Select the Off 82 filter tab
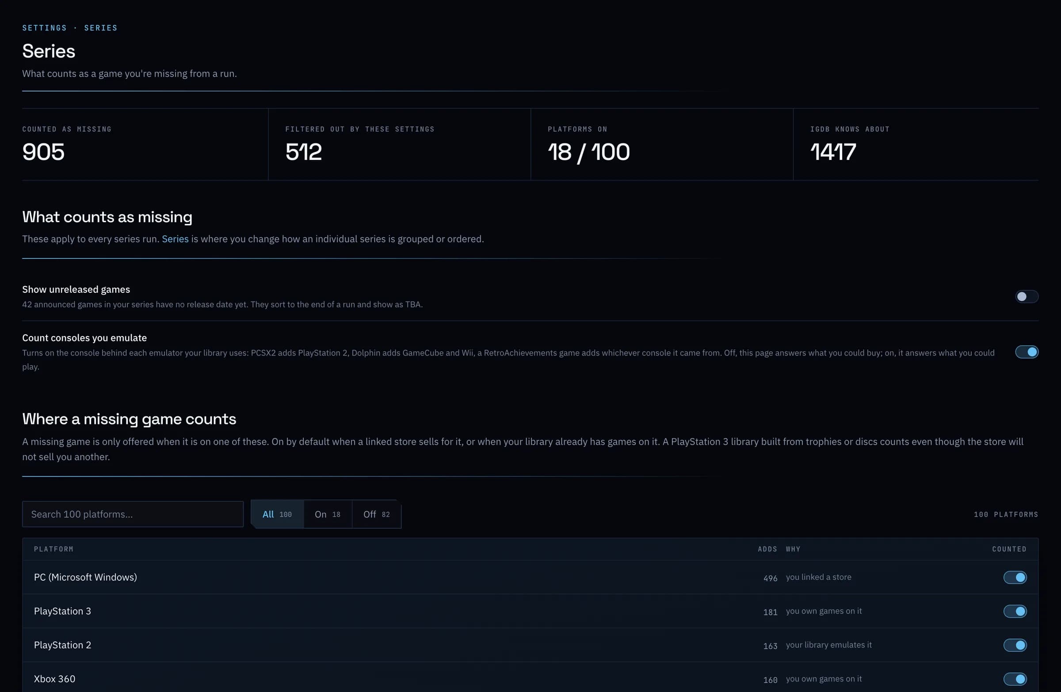 tap(377, 514)
